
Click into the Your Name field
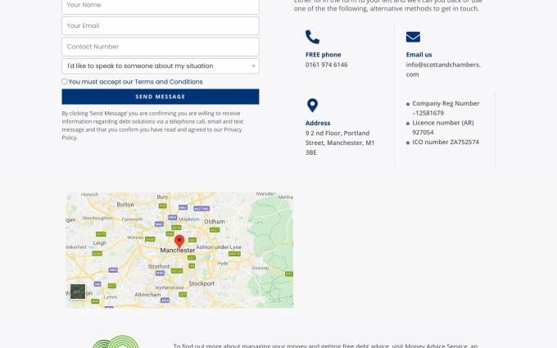(161, 5)
